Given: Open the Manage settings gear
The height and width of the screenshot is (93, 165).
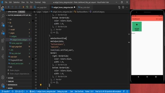Looking at the screenshot, I should [x=3, y=85].
